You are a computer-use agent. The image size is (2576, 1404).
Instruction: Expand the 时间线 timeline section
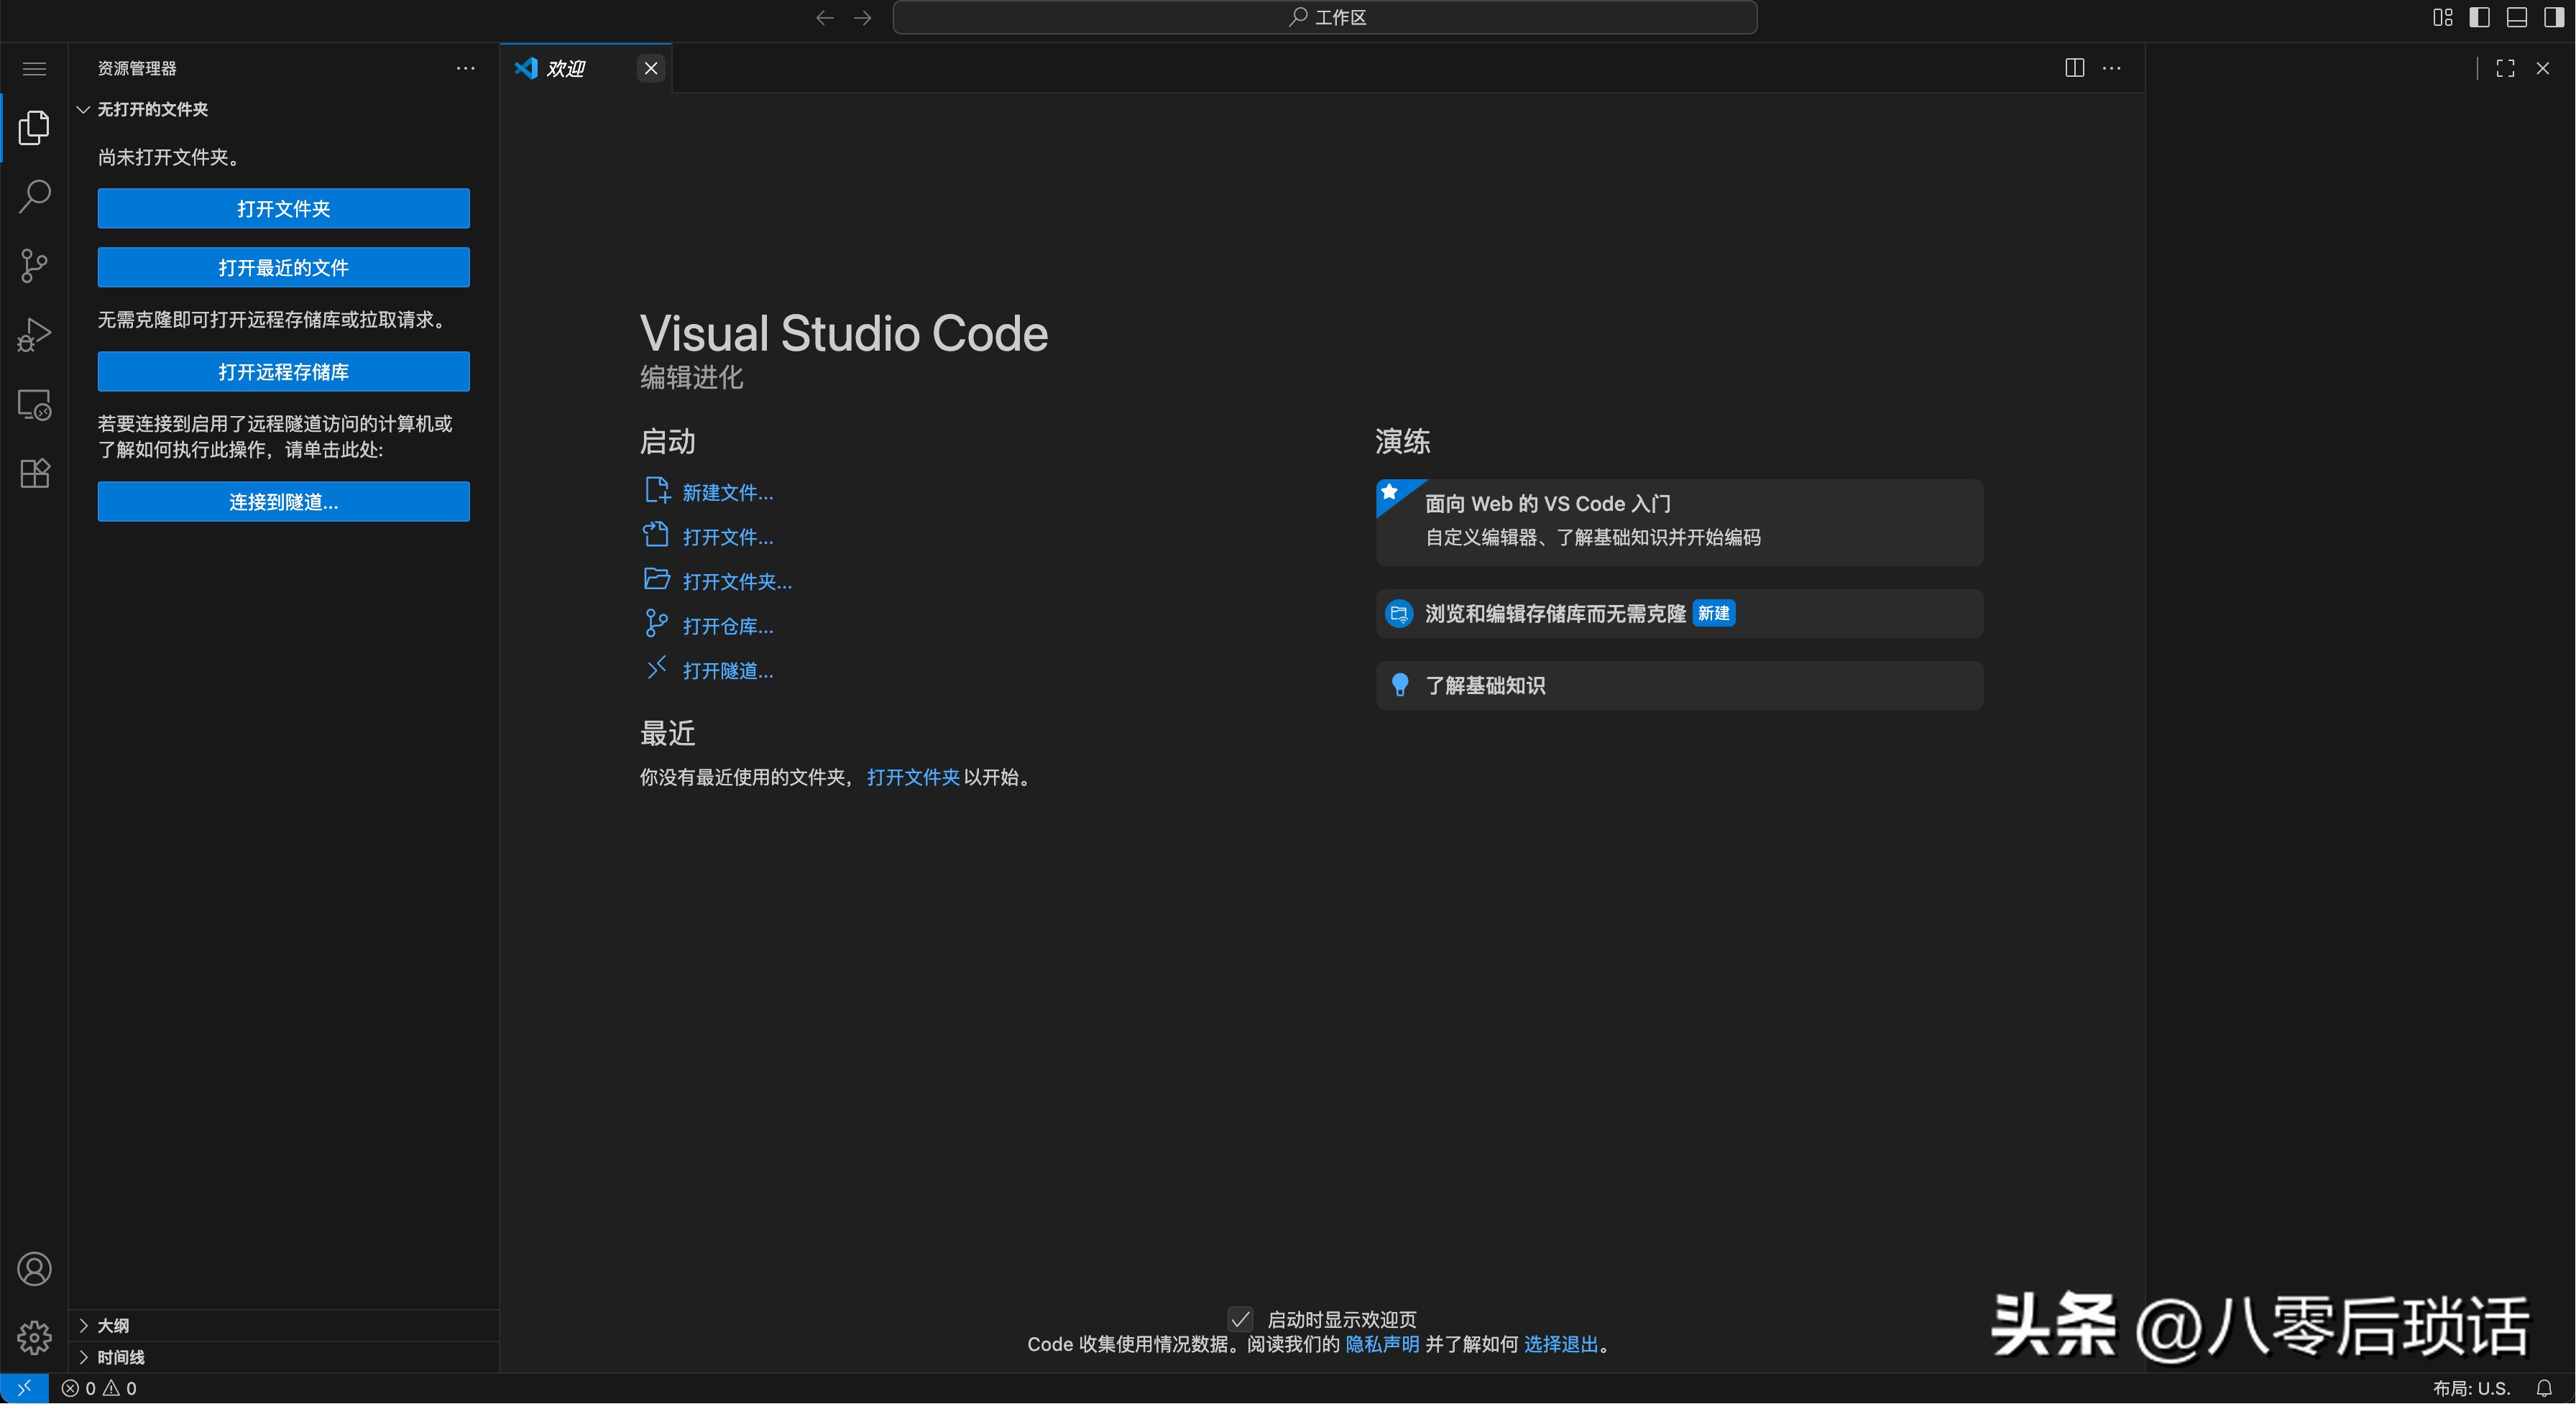point(120,1357)
